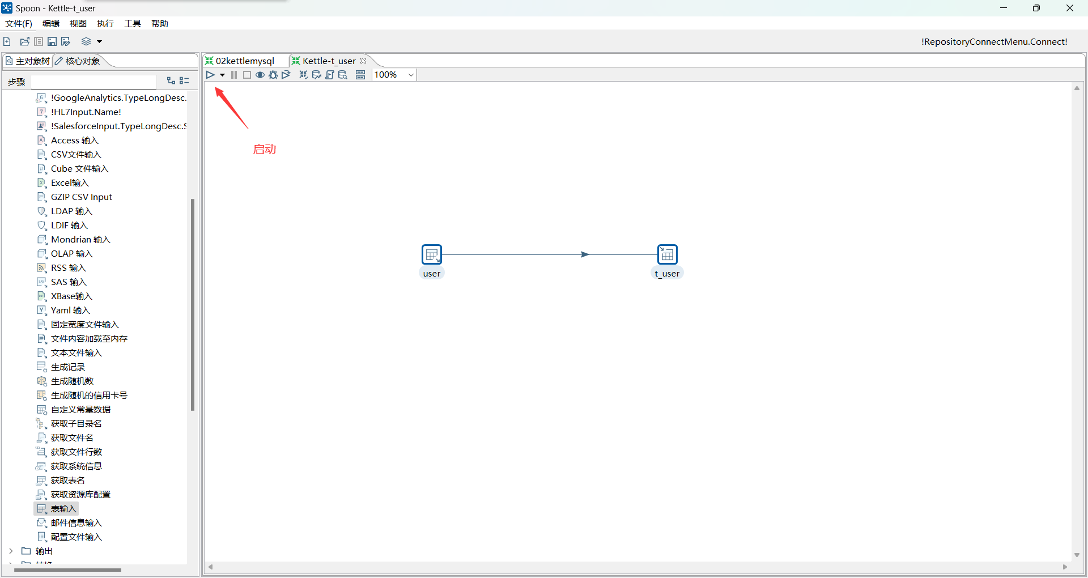
Task: Open the 工具 menu
Action: 133,23
